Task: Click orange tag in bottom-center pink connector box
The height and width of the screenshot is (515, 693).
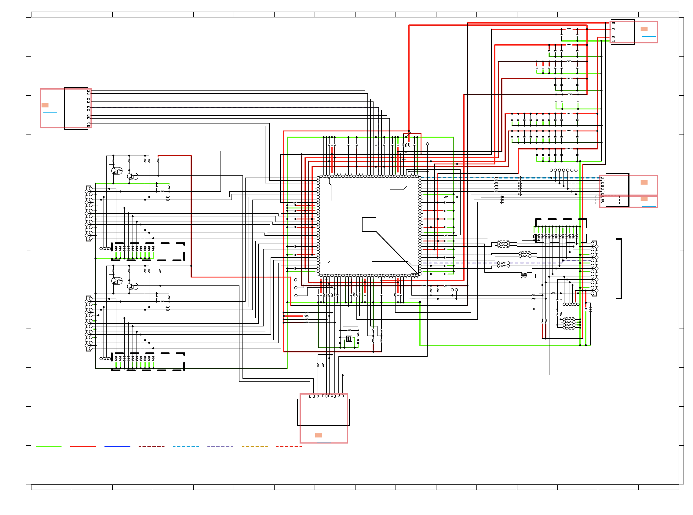Action: click(x=318, y=435)
